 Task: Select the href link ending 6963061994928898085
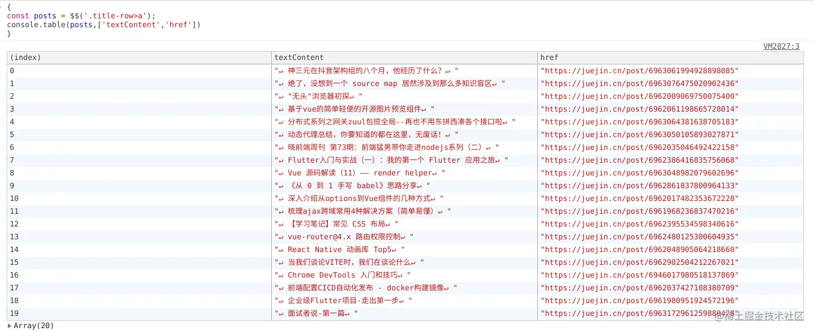click(x=640, y=71)
